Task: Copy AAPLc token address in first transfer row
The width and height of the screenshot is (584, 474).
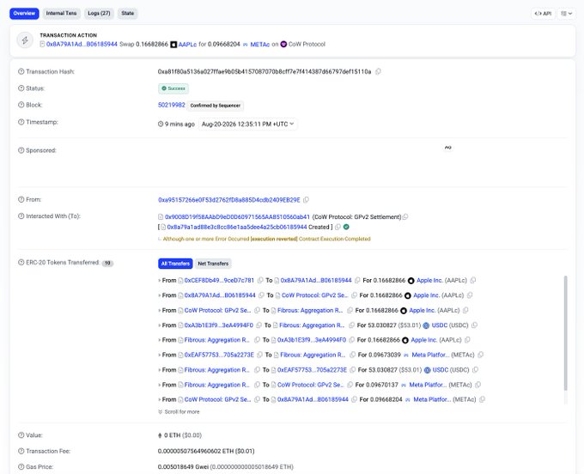Action: point(473,280)
